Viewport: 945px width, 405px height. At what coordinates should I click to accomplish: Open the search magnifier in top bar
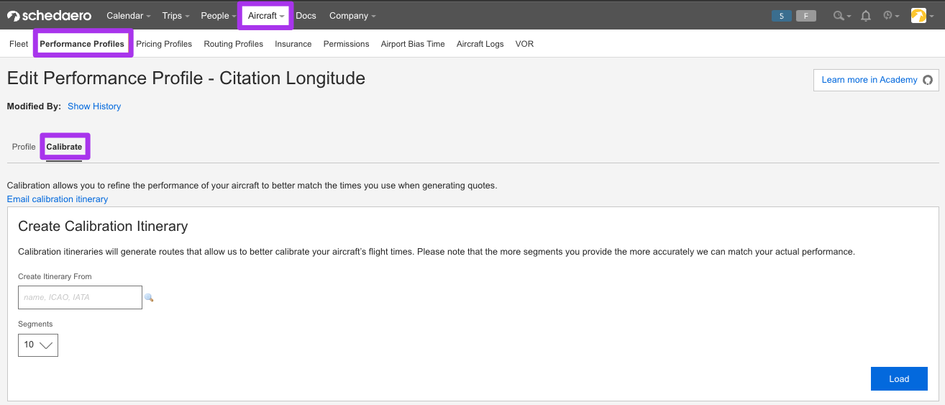(841, 16)
